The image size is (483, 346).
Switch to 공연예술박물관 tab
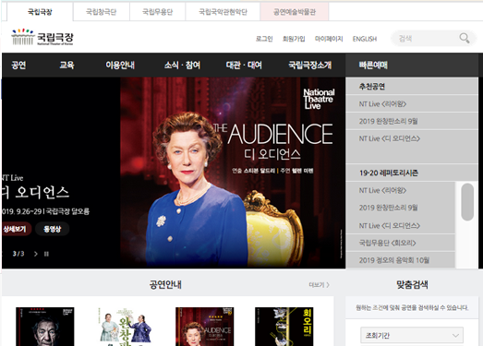(x=295, y=12)
